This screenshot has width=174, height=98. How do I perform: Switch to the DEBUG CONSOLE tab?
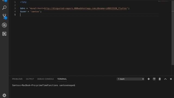pyautogui.click(x=45, y=79)
